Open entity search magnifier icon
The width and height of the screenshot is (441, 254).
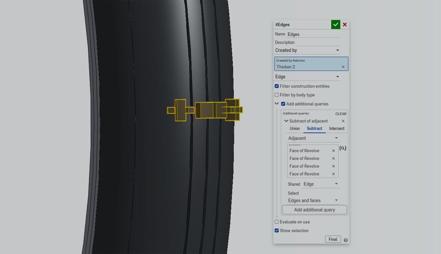point(343,148)
